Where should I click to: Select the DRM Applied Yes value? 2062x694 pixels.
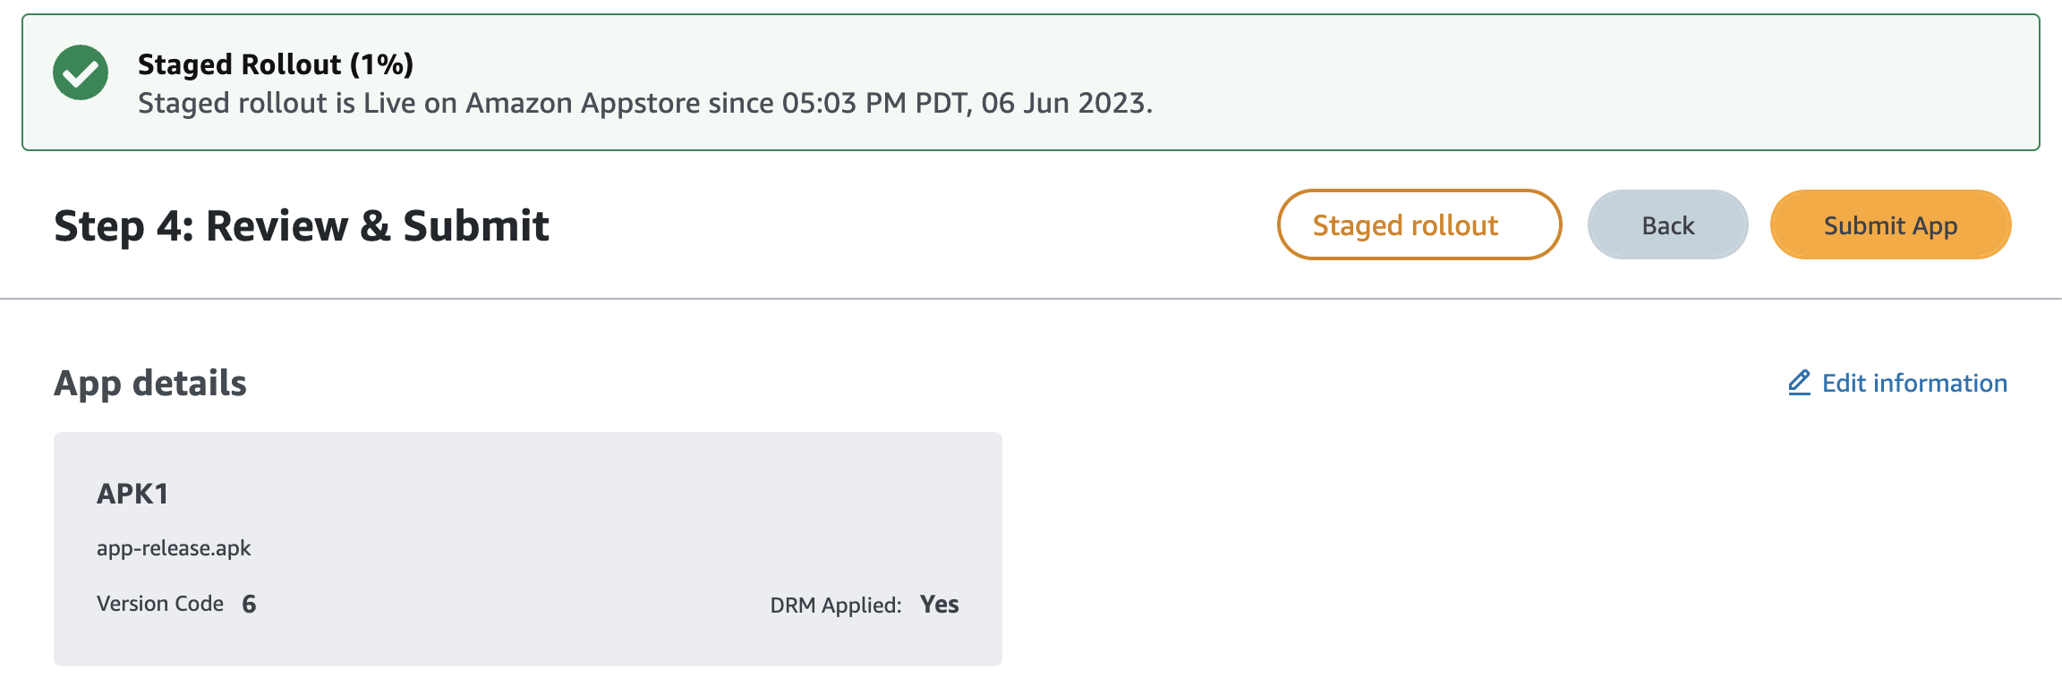[939, 605]
